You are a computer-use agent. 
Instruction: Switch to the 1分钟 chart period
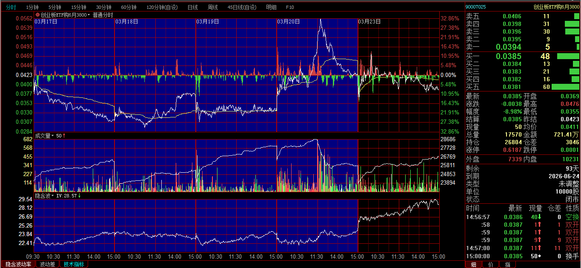click(32, 7)
